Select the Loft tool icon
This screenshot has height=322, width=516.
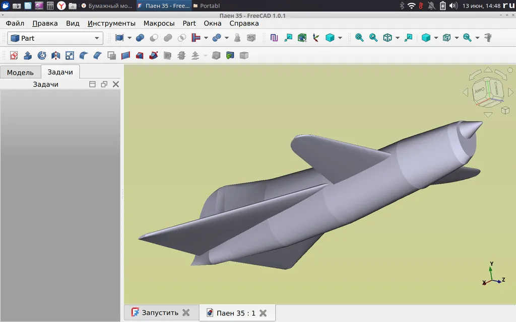point(140,55)
